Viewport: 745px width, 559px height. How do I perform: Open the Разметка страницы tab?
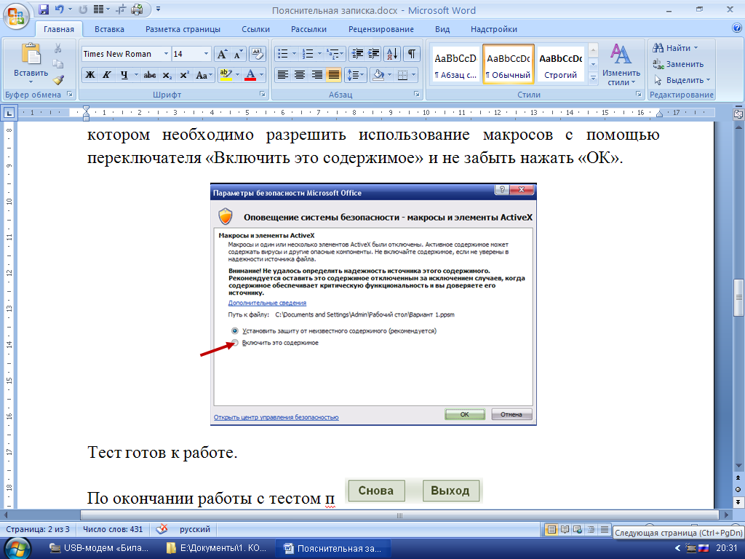(183, 29)
